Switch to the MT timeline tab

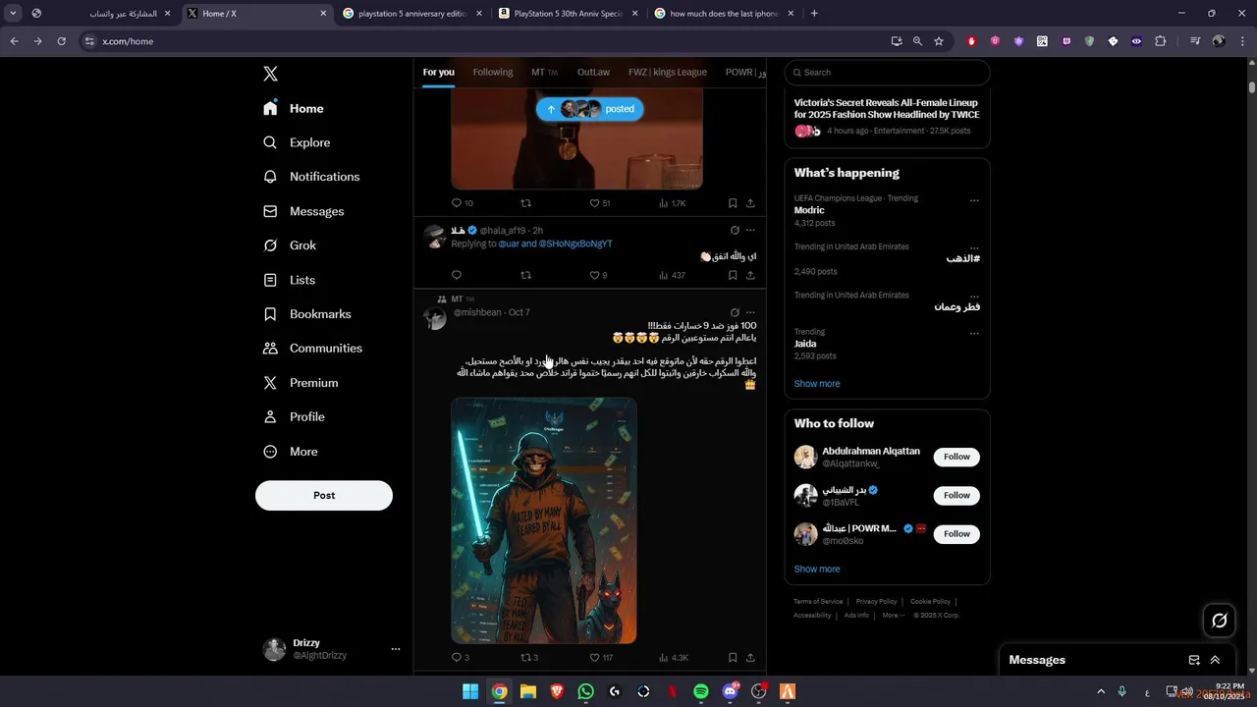544,72
